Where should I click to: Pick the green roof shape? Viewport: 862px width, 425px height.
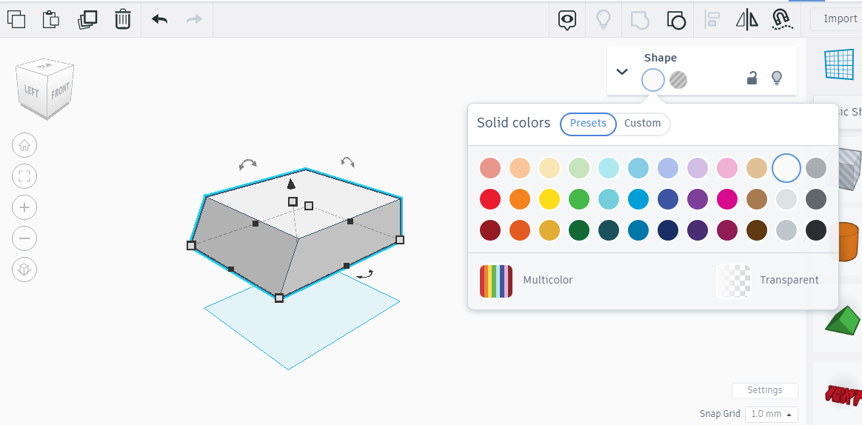pos(843,320)
